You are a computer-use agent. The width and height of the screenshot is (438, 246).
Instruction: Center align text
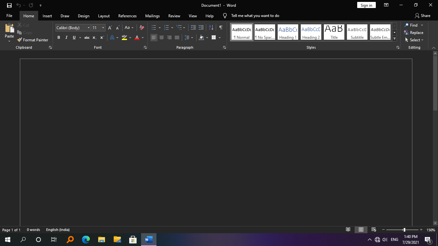pyautogui.click(x=162, y=37)
